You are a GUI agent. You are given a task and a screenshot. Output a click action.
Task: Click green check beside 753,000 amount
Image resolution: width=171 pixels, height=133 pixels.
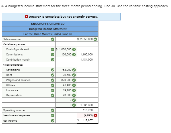[74, 70]
